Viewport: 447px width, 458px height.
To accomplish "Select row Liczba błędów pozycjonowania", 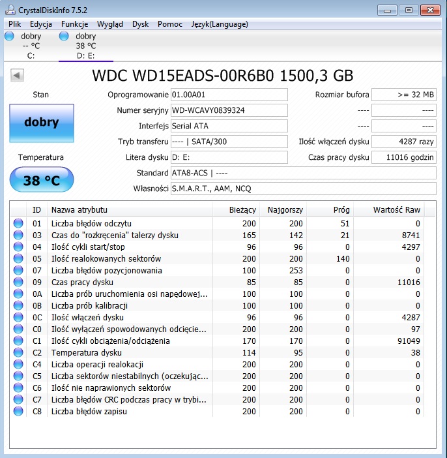I will pos(218,270).
